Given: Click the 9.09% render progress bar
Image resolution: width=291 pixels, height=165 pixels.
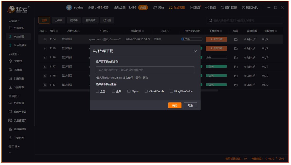Looking at the screenshot, I should (192, 39).
